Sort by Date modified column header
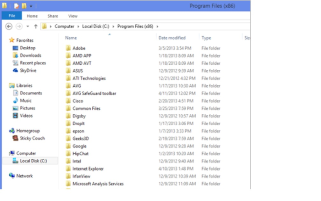This screenshot has height=201, width=321. (x=172, y=38)
